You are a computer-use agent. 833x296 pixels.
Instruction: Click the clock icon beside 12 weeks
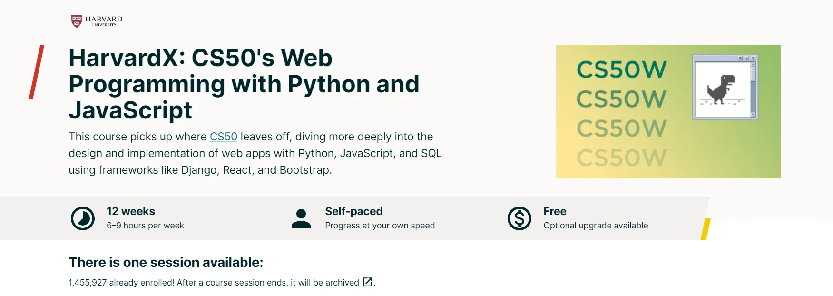(x=83, y=218)
